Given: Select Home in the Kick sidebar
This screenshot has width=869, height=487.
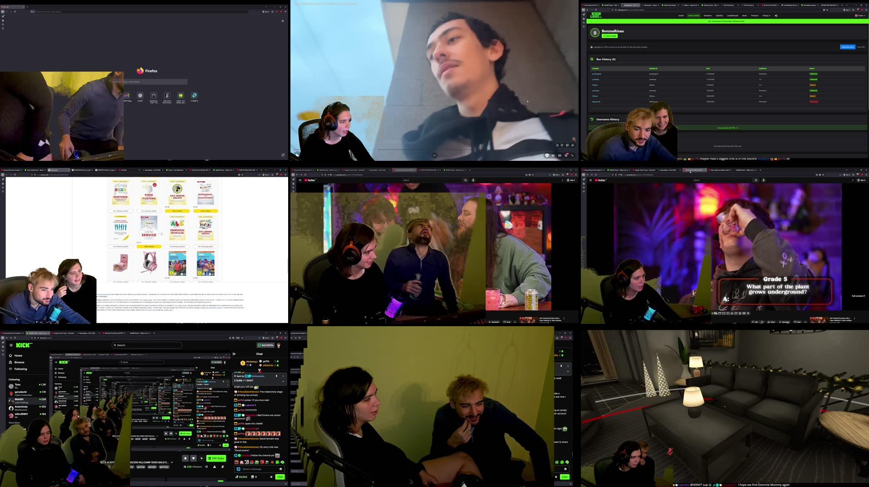Looking at the screenshot, I should 17,355.
